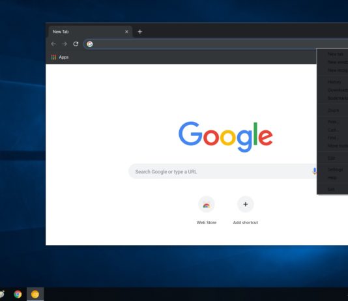
Task: Open Settings from the Chrome menu
Action: point(332,169)
